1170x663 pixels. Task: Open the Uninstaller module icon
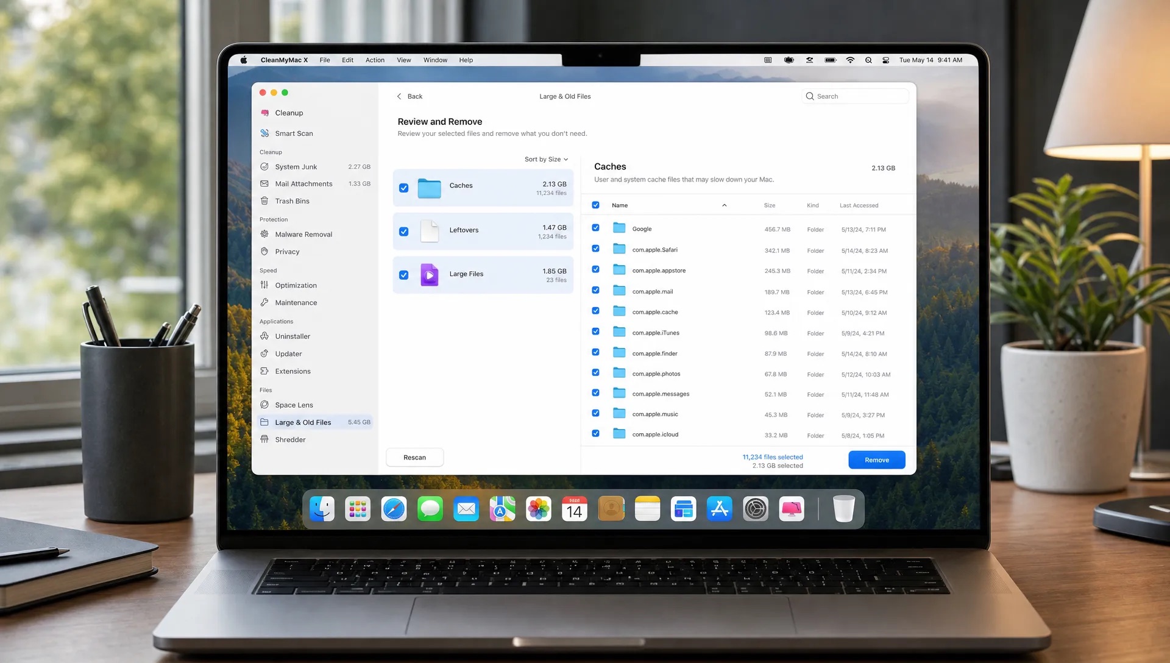click(x=264, y=336)
